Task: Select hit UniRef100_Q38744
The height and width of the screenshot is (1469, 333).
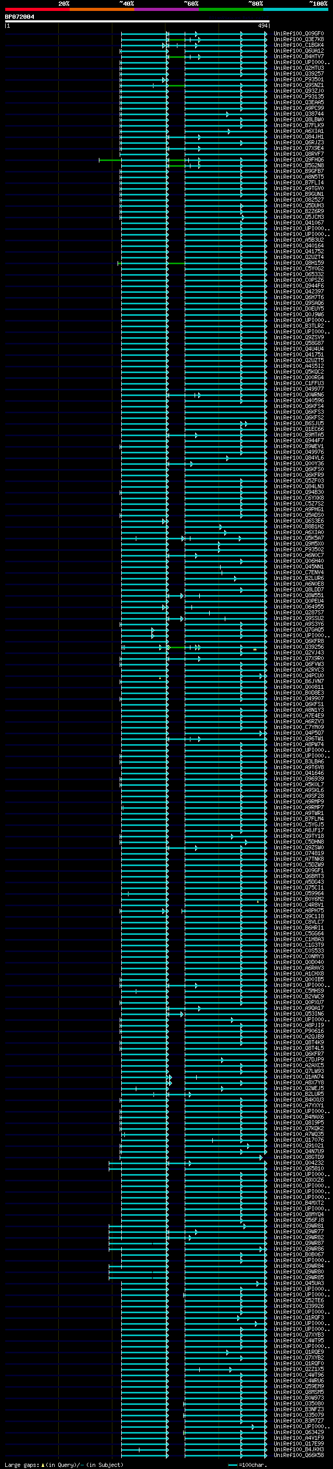Action: 299,114
